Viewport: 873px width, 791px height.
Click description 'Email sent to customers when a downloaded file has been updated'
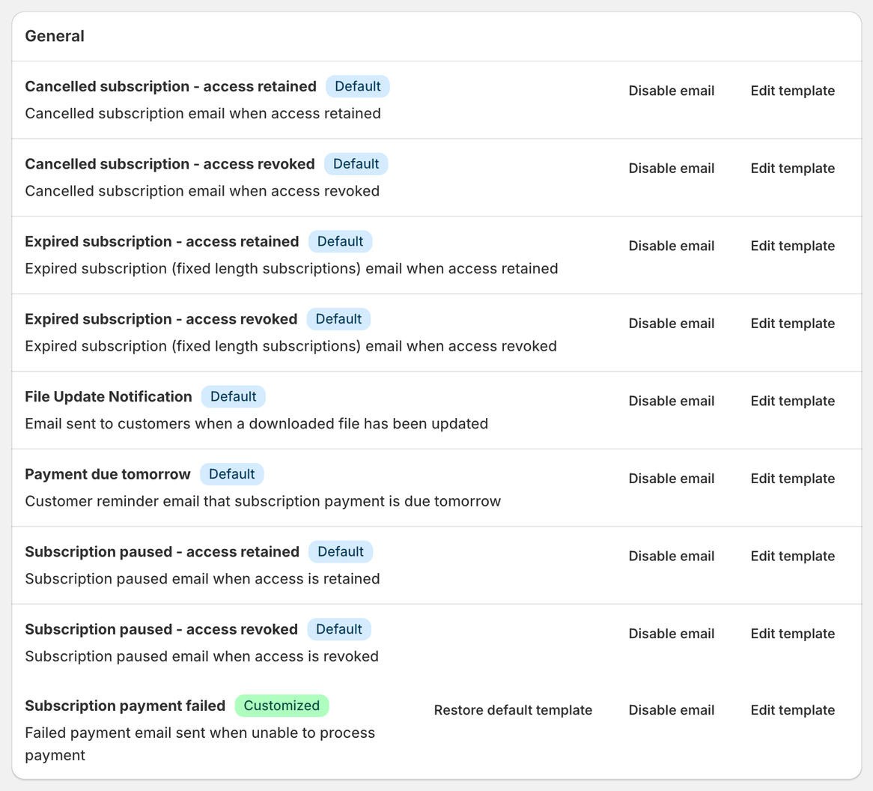tap(257, 424)
